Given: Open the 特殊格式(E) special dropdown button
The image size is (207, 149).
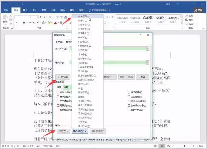Looking at the screenshot, I should coord(80,131).
